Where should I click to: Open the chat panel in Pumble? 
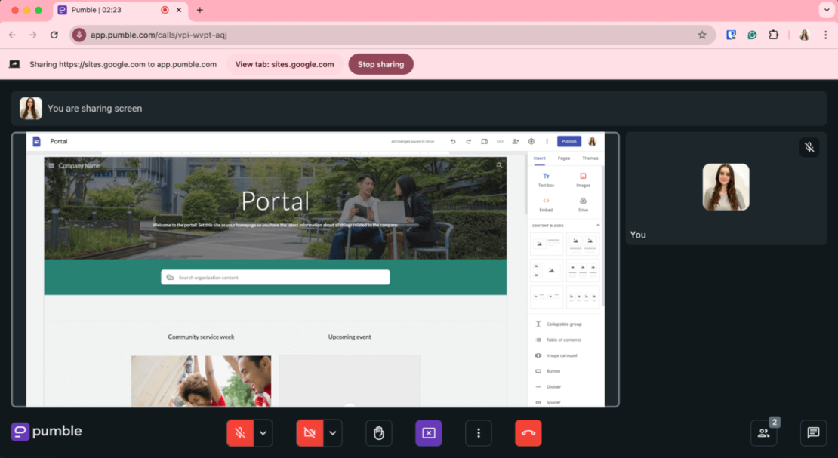tap(812, 433)
